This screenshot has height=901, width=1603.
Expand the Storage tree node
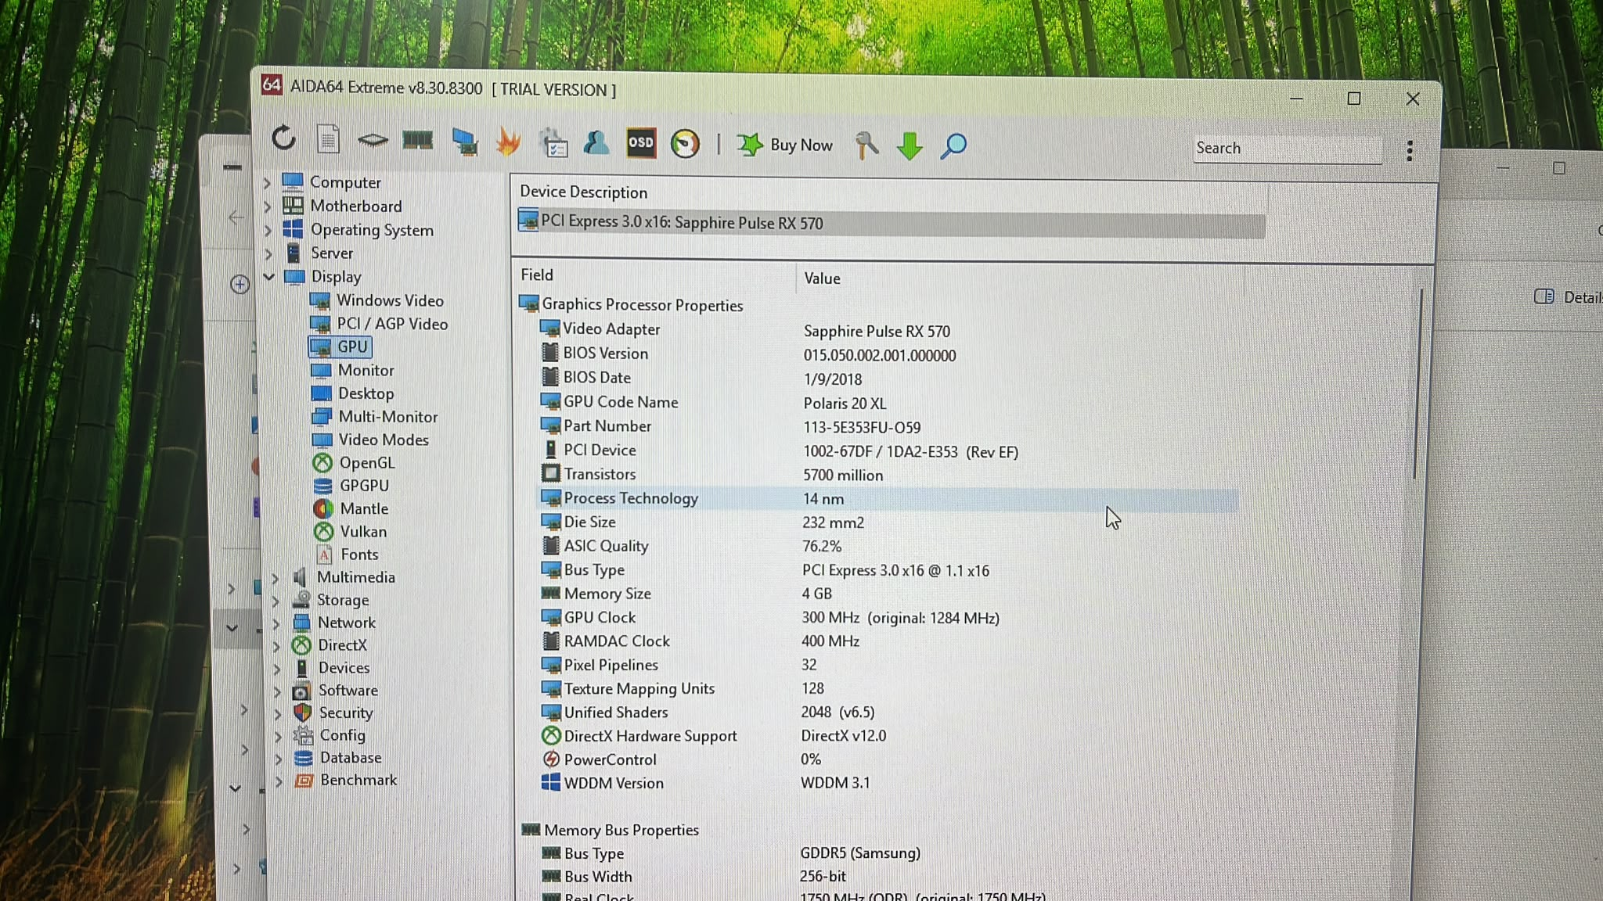click(276, 601)
